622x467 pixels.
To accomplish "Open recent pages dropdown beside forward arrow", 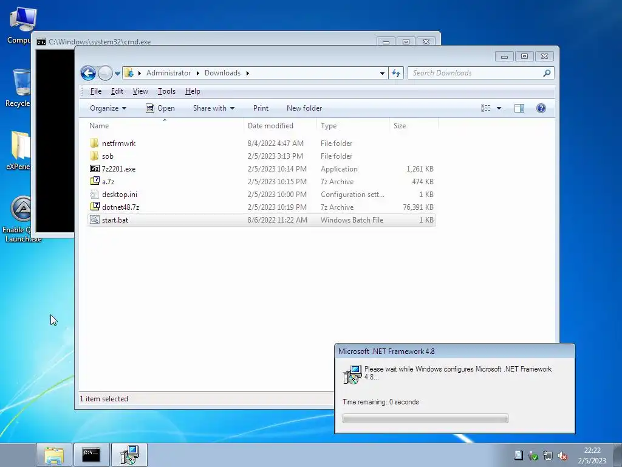I will 117,74.
